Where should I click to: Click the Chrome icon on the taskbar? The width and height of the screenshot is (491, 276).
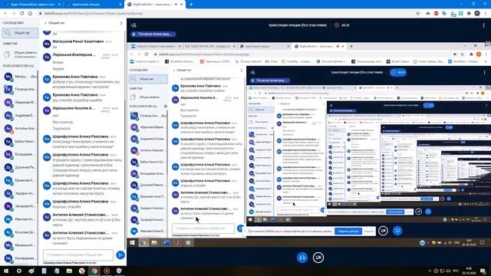point(94,271)
